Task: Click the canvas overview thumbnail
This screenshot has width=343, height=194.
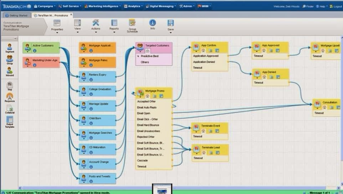Action: 162,189
